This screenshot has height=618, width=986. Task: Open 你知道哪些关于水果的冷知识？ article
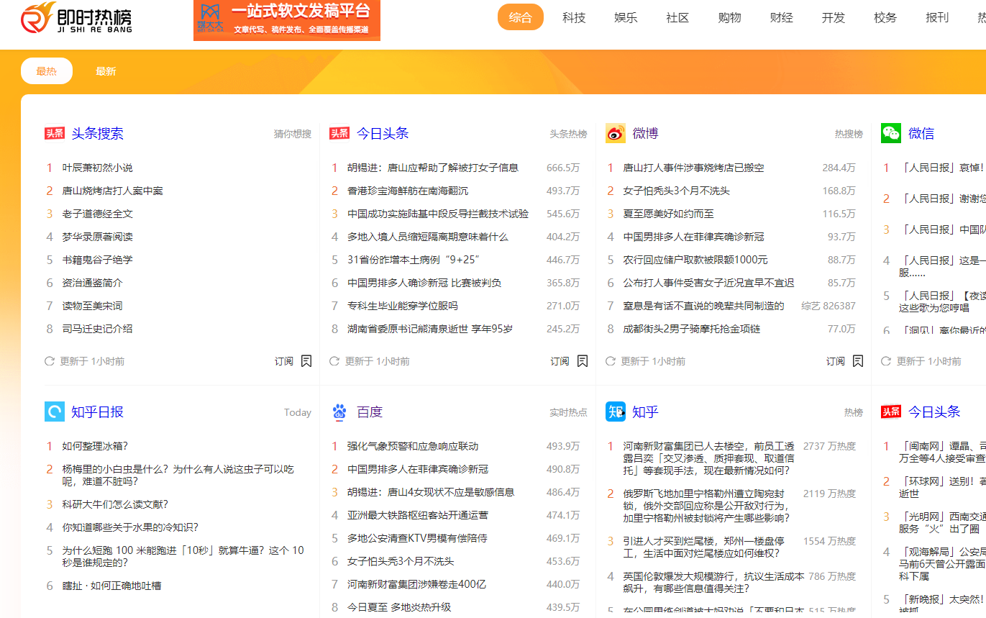coord(131,527)
